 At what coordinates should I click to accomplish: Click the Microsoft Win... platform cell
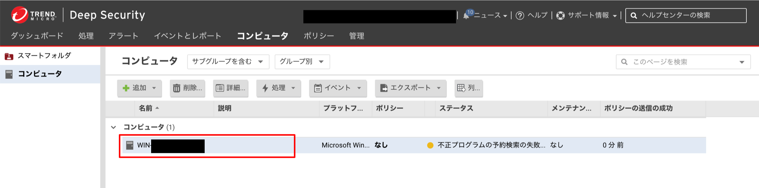point(346,145)
